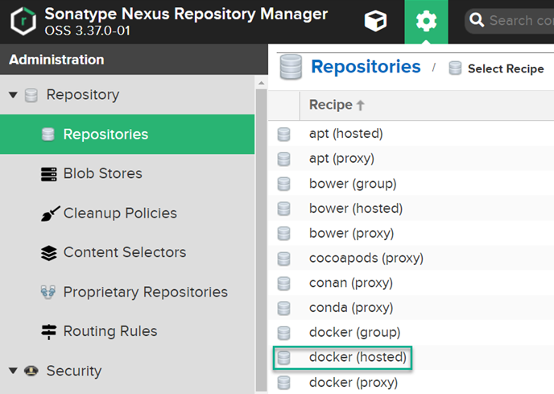Click the icon beside conda (proxy)
Screen dimensions: 554x394
(283, 308)
